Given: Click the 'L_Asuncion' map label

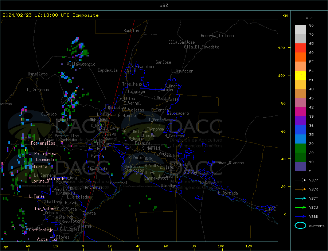Looking at the screenshot, I should click(183, 71).
